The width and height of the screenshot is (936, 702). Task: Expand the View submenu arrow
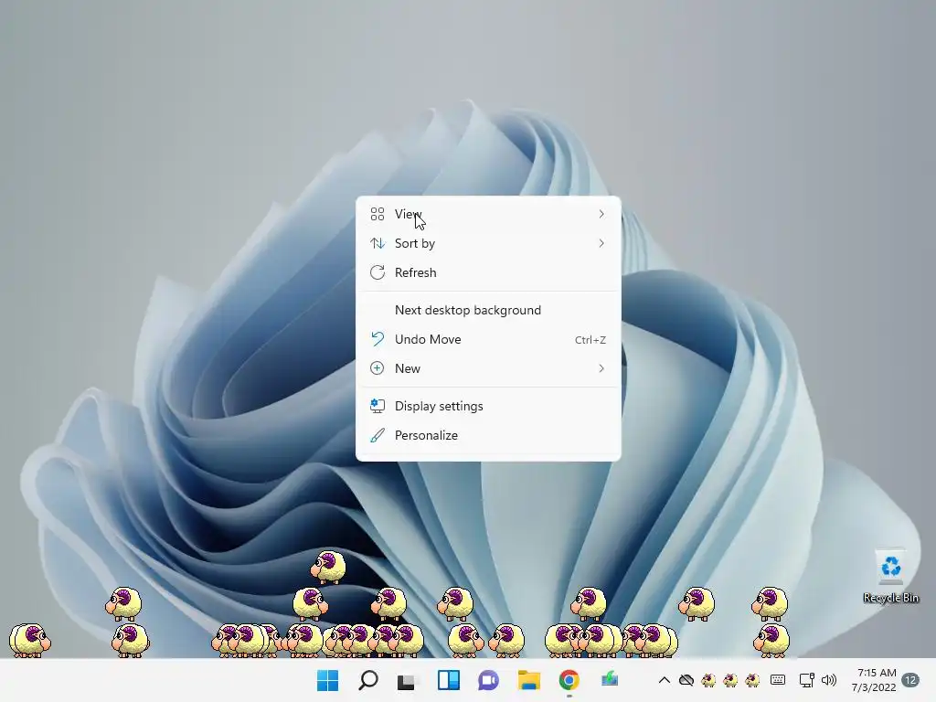[x=601, y=214]
